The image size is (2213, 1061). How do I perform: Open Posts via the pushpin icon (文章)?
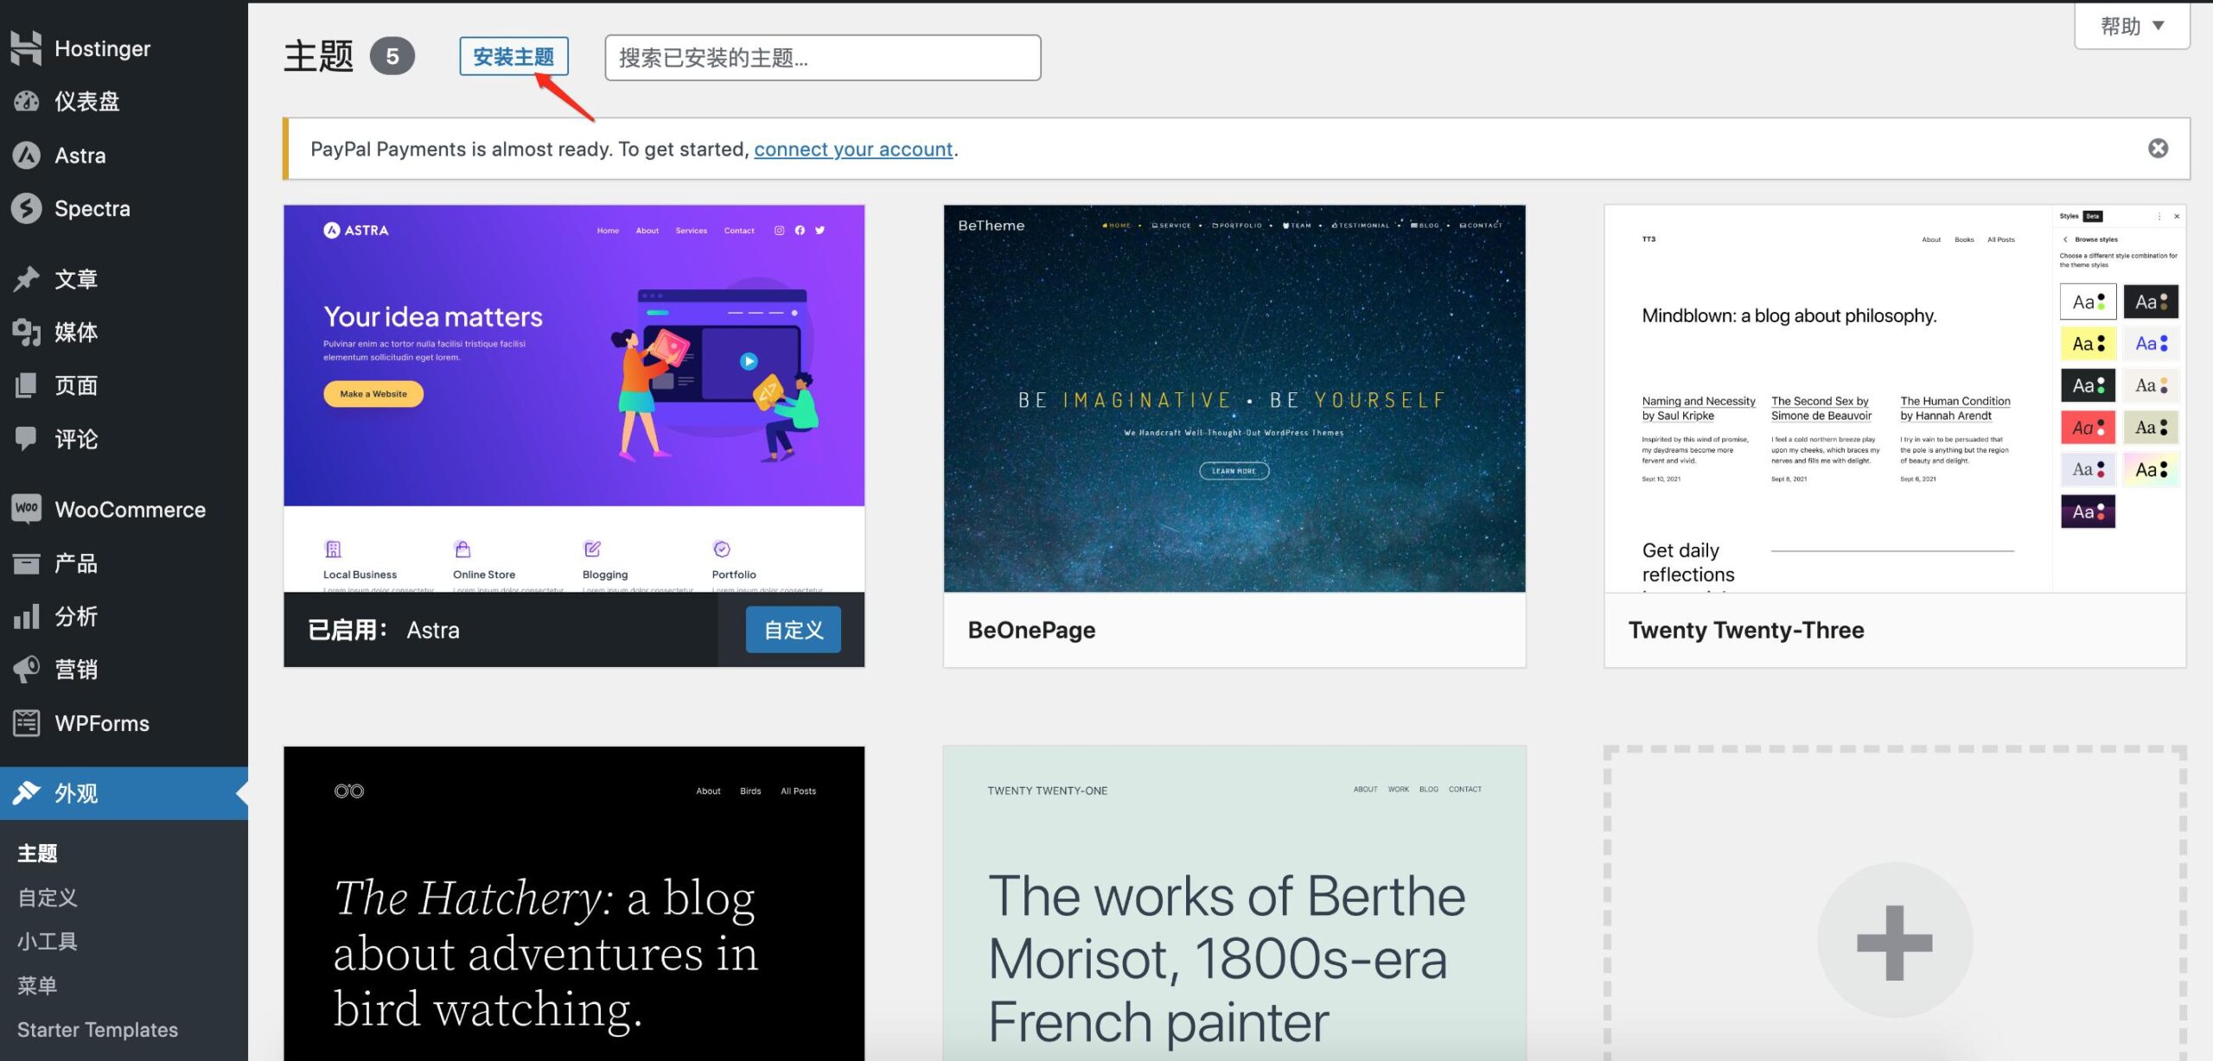26,279
